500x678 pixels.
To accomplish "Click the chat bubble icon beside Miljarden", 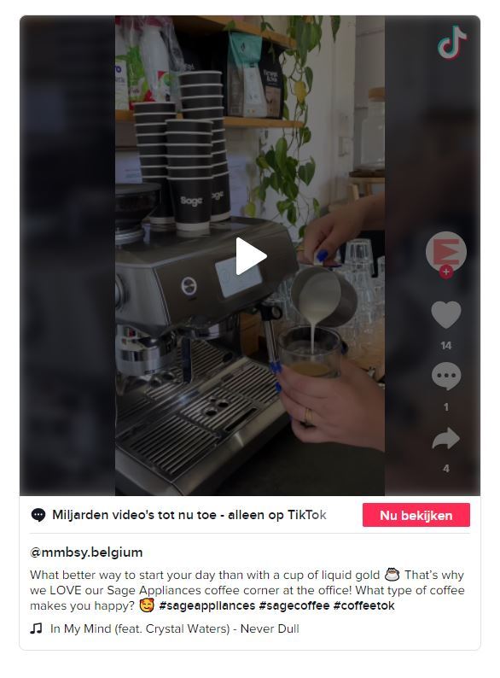I will pyautogui.click(x=38, y=515).
